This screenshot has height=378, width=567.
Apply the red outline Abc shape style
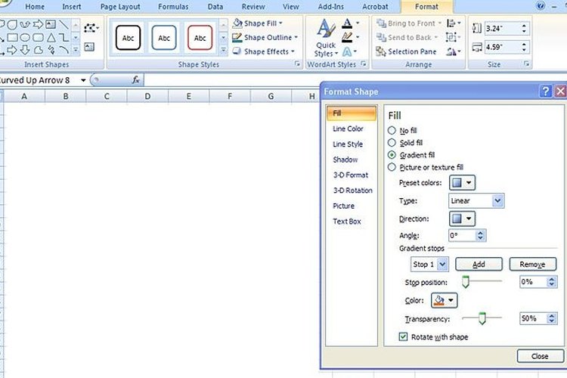[200, 38]
